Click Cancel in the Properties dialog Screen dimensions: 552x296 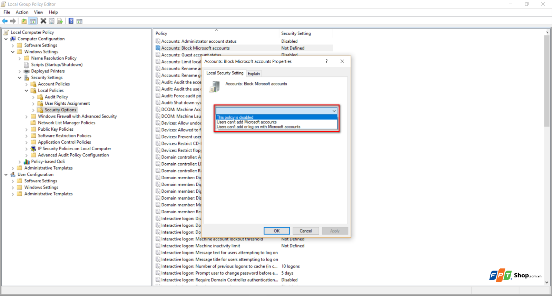coord(306,231)
